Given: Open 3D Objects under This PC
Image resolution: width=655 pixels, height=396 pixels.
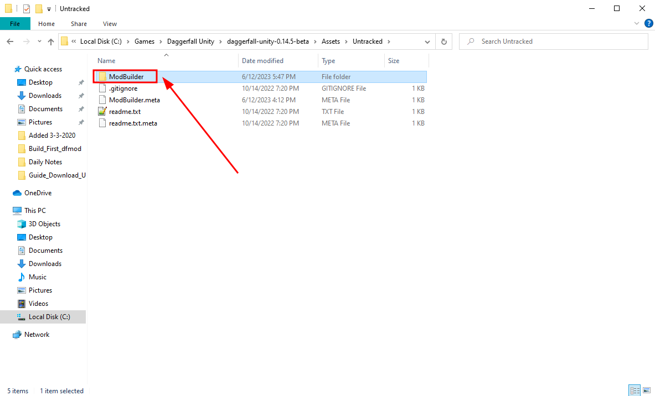Looking at the screenshot, I should pyautogui.click(x=44, y=224).
